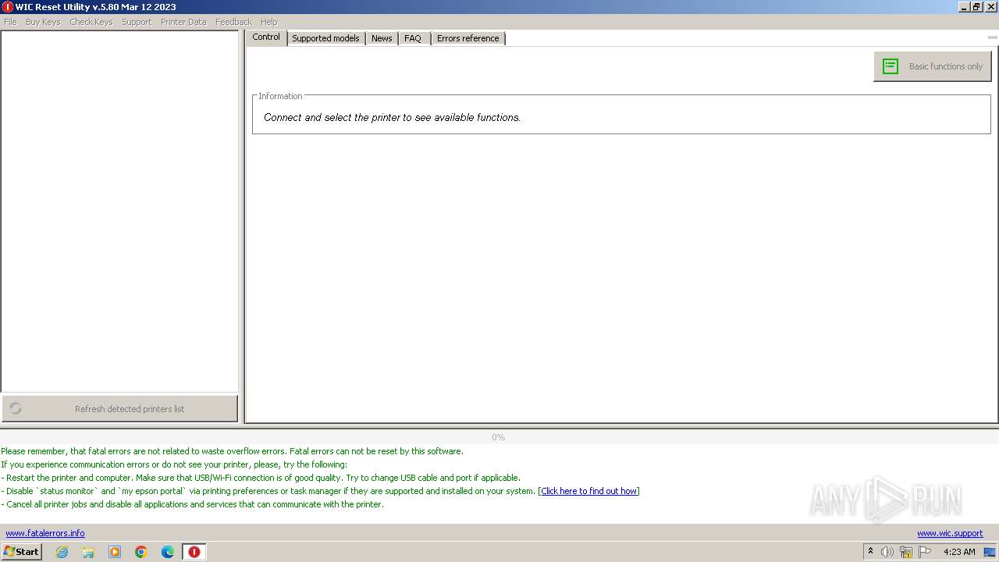999x562 pixels.
Task: Minimize the WIC Reset Utility window
Action: (x=964, y=7)
